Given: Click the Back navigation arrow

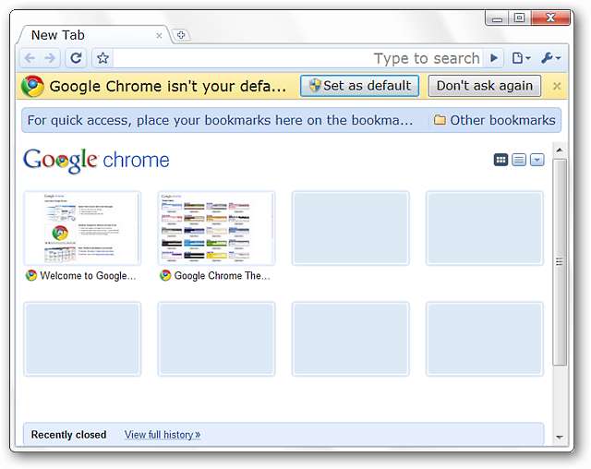Looking at the screenshot, I should (x=30, y=58).
